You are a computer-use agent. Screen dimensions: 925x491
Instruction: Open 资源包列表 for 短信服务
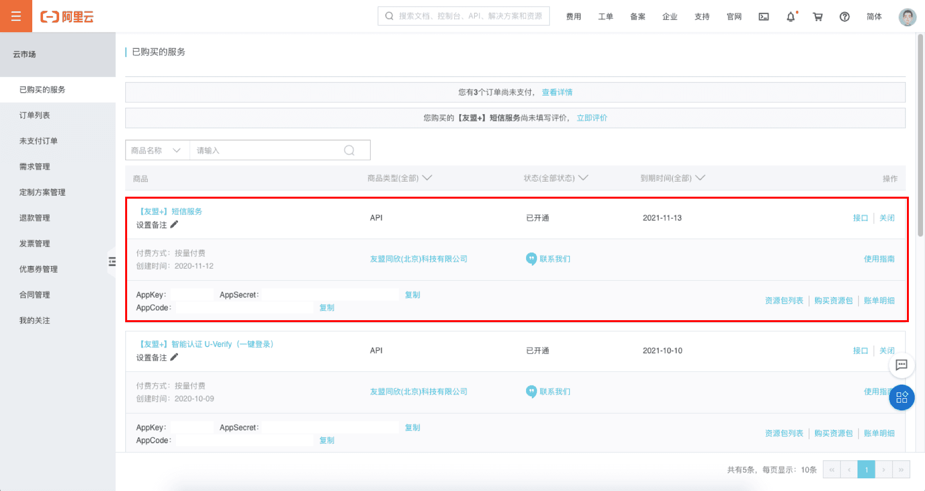[784, 301]
